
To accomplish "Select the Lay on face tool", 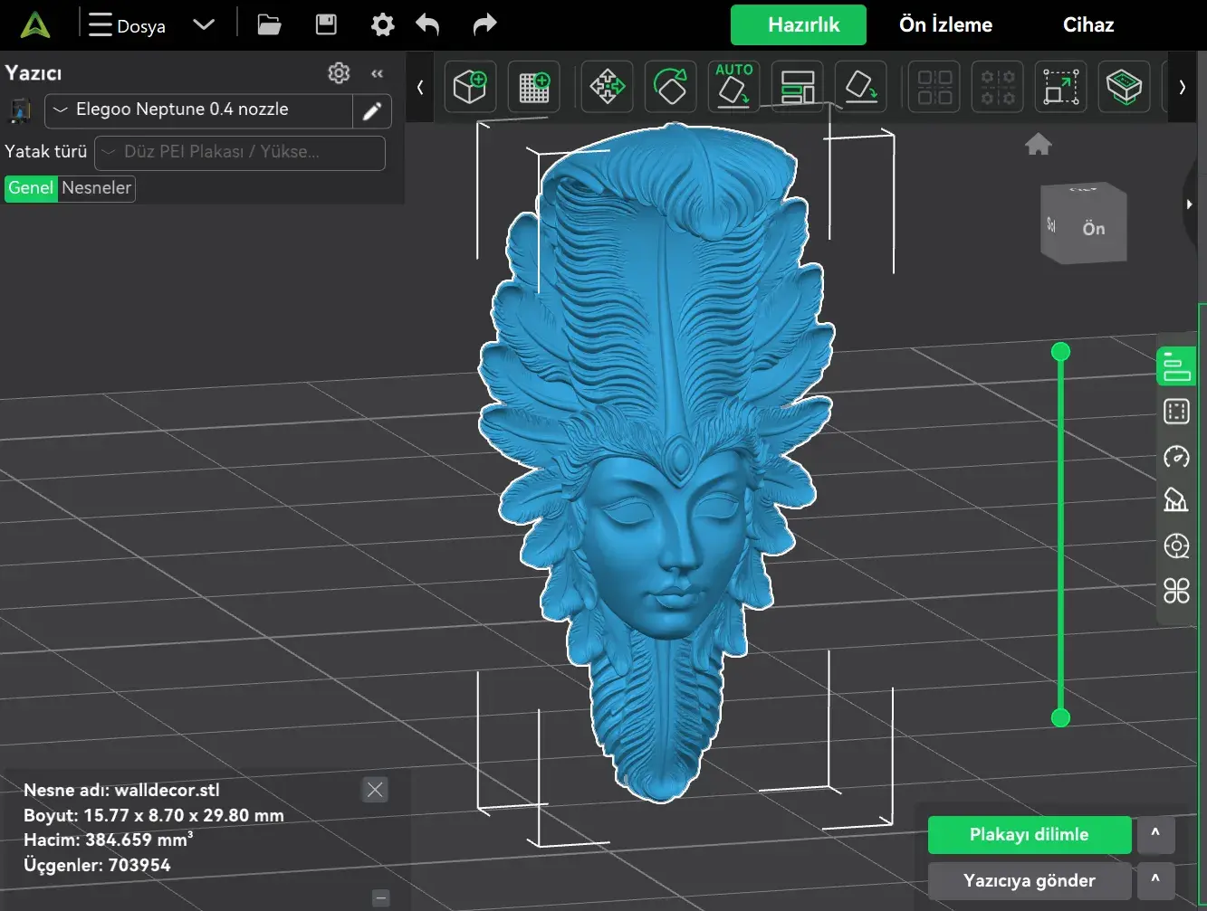I will point(860,87).
